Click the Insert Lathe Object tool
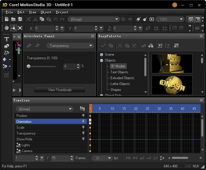 click(6, 53)
